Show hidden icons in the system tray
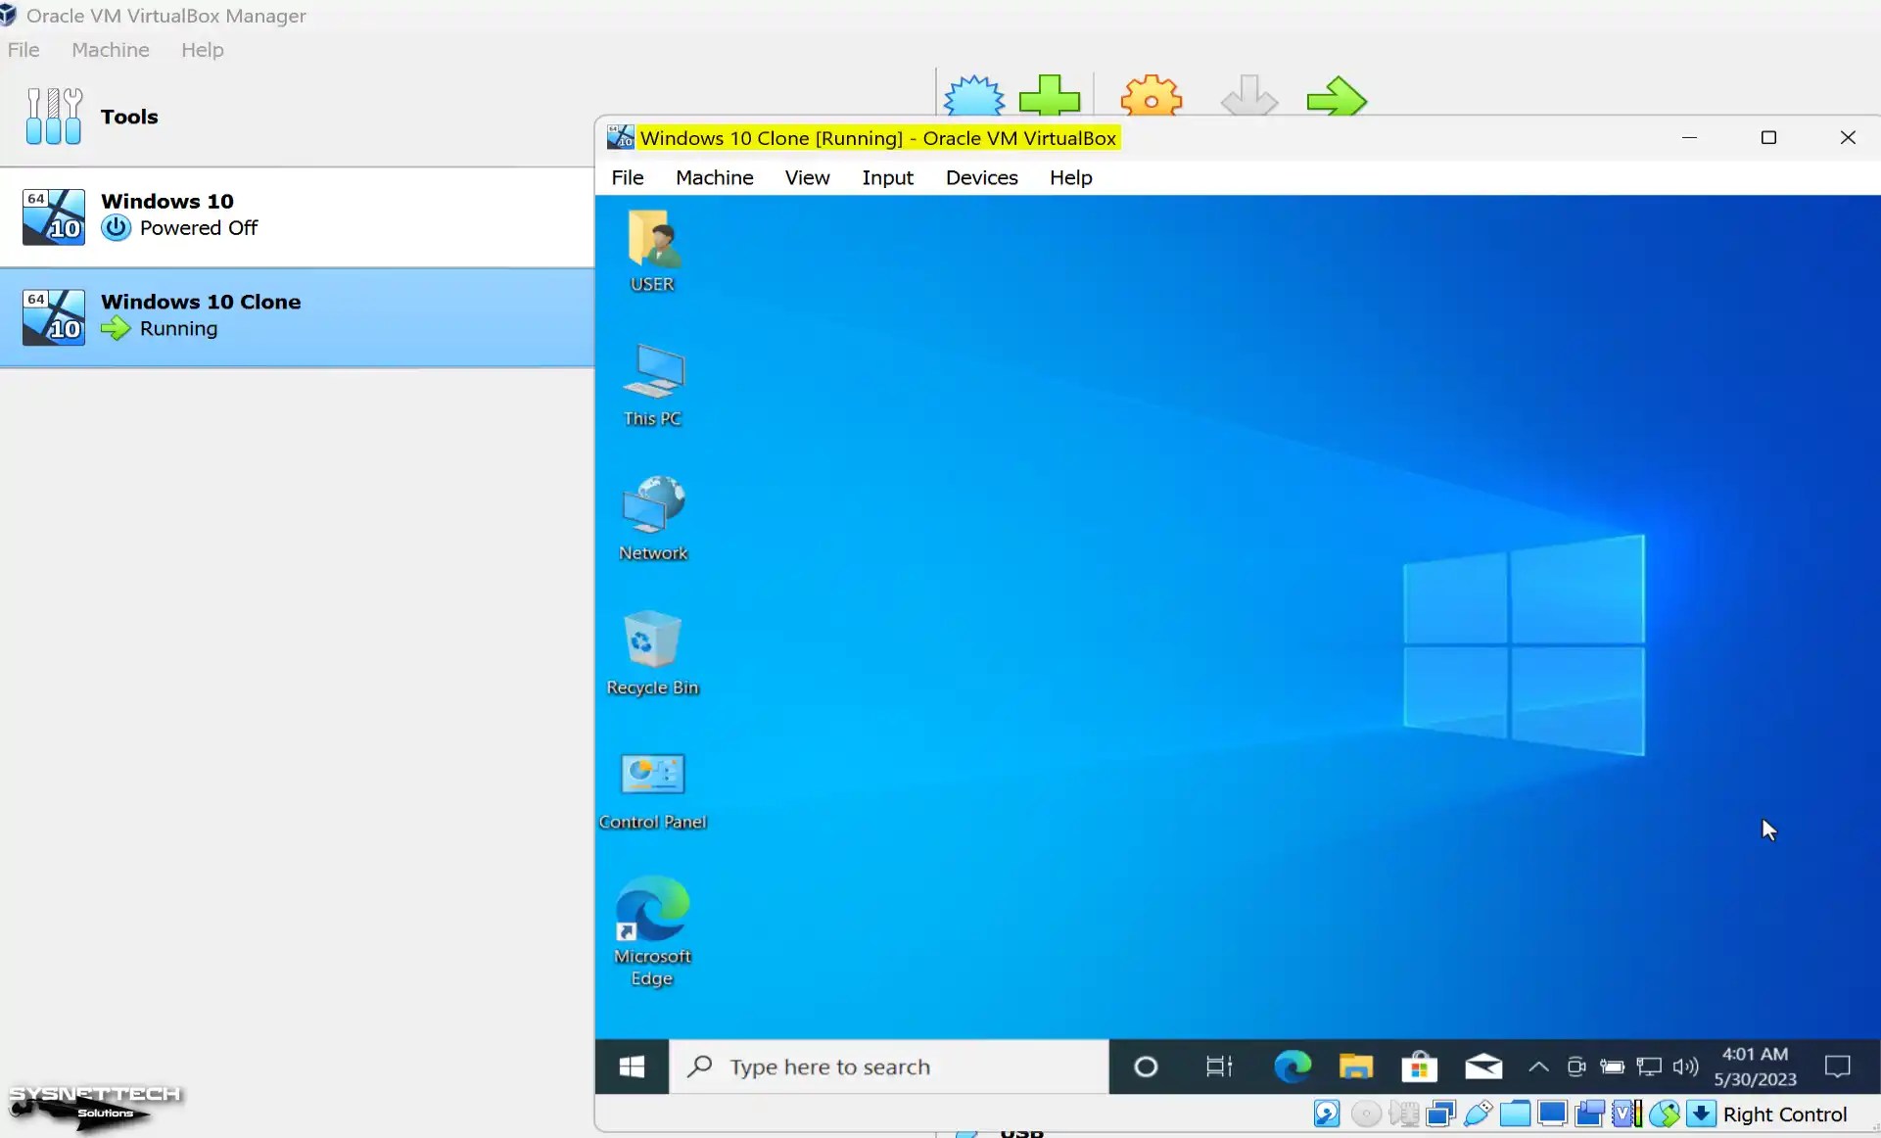1881x1138 pixels. point(1537,1067)
